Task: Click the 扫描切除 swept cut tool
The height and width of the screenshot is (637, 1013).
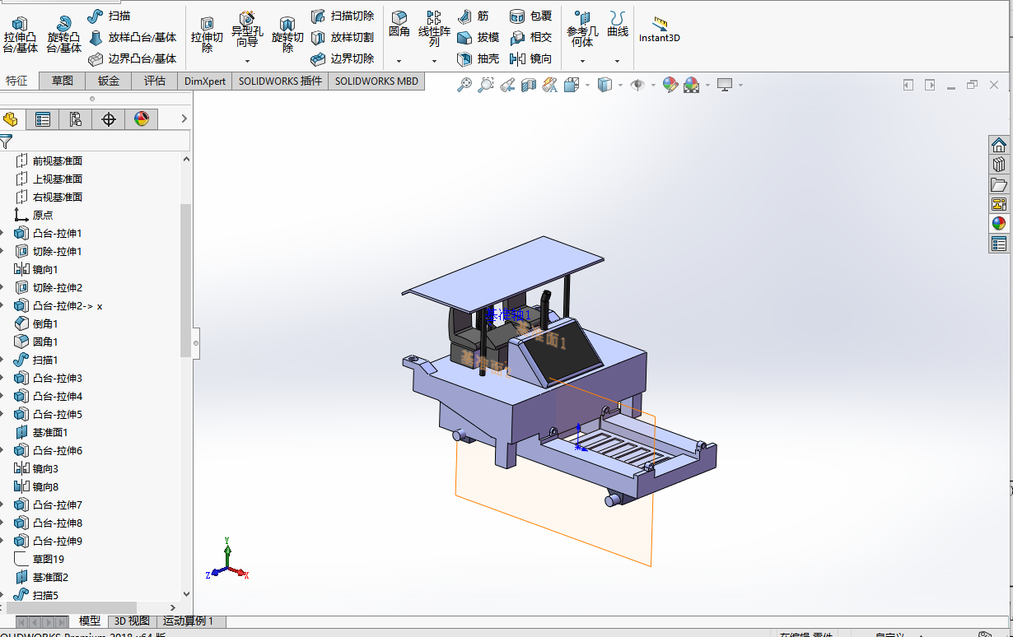Action: (342, 16)
